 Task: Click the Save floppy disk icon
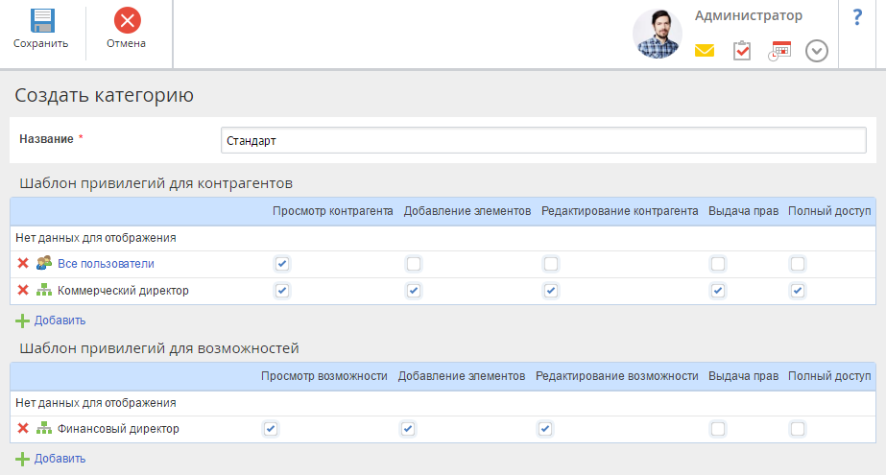tap(41, 22)
